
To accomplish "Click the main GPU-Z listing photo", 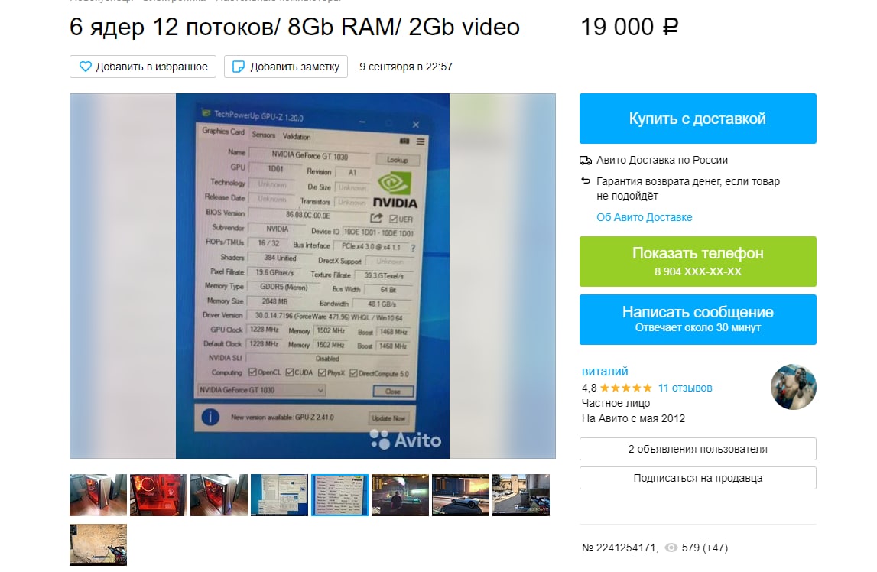I will [x=313, y=275].
